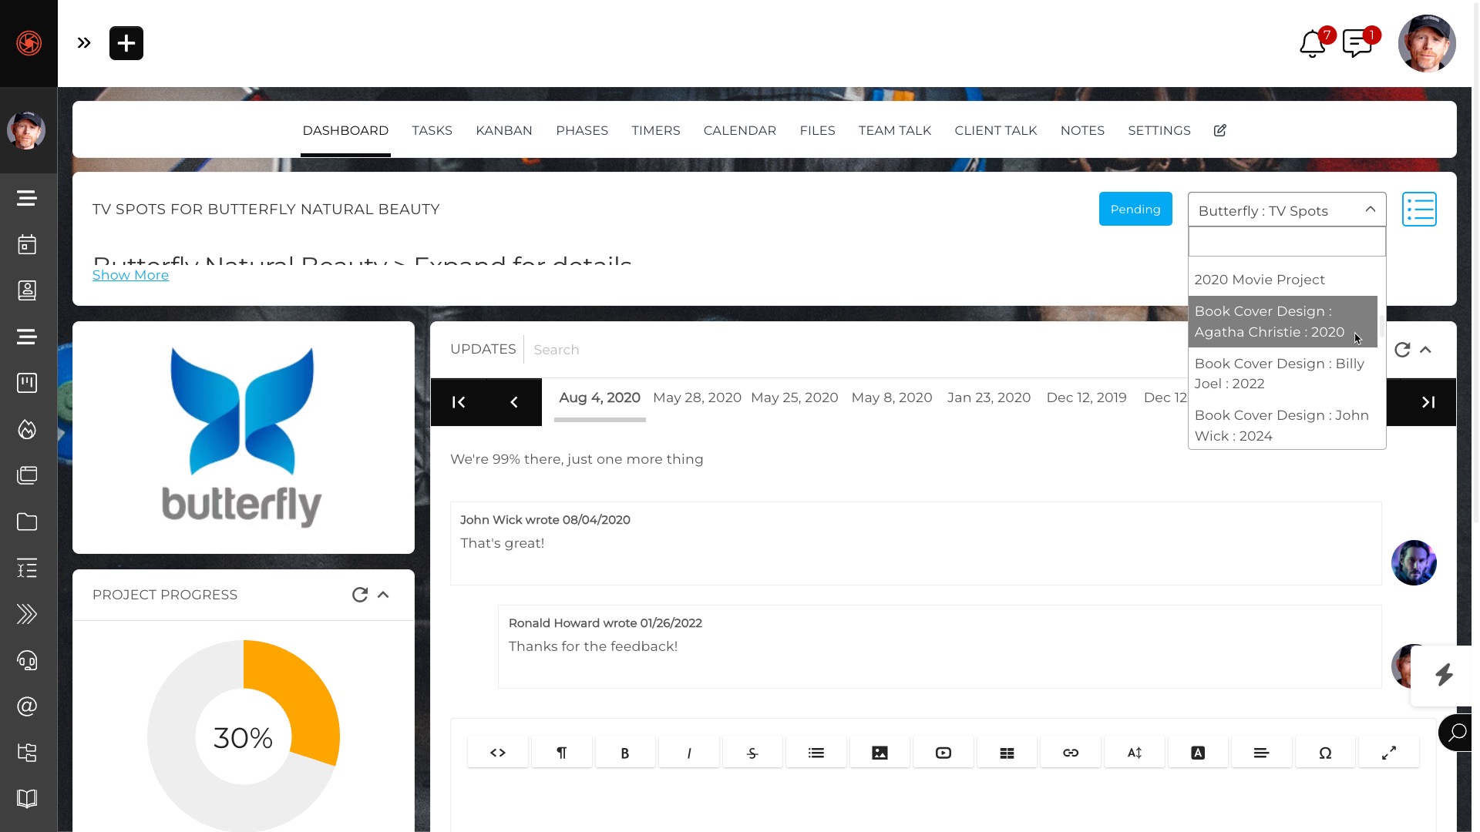This screenshot has height=832, width=1480.
Task: Open the calendar icon in sidebar
Action: click(x=27, y=245)
